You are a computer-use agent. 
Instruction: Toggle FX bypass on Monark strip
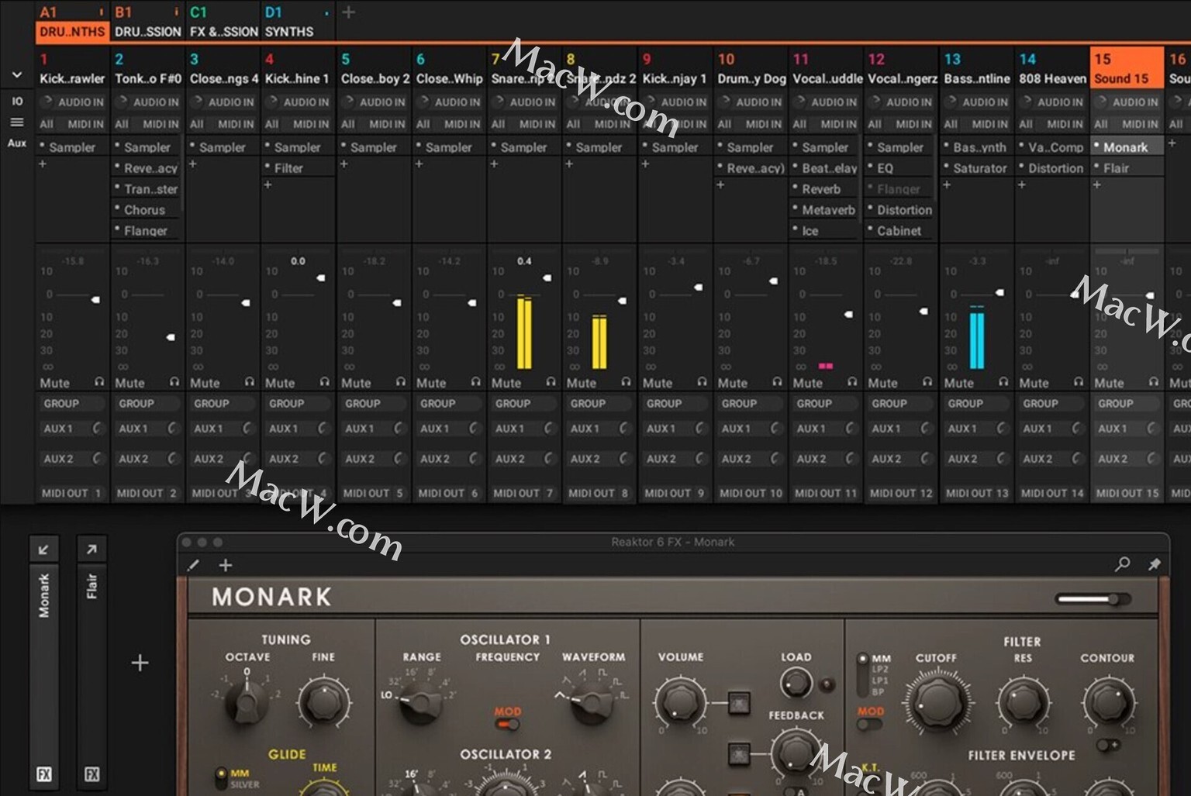coord(44,774)
